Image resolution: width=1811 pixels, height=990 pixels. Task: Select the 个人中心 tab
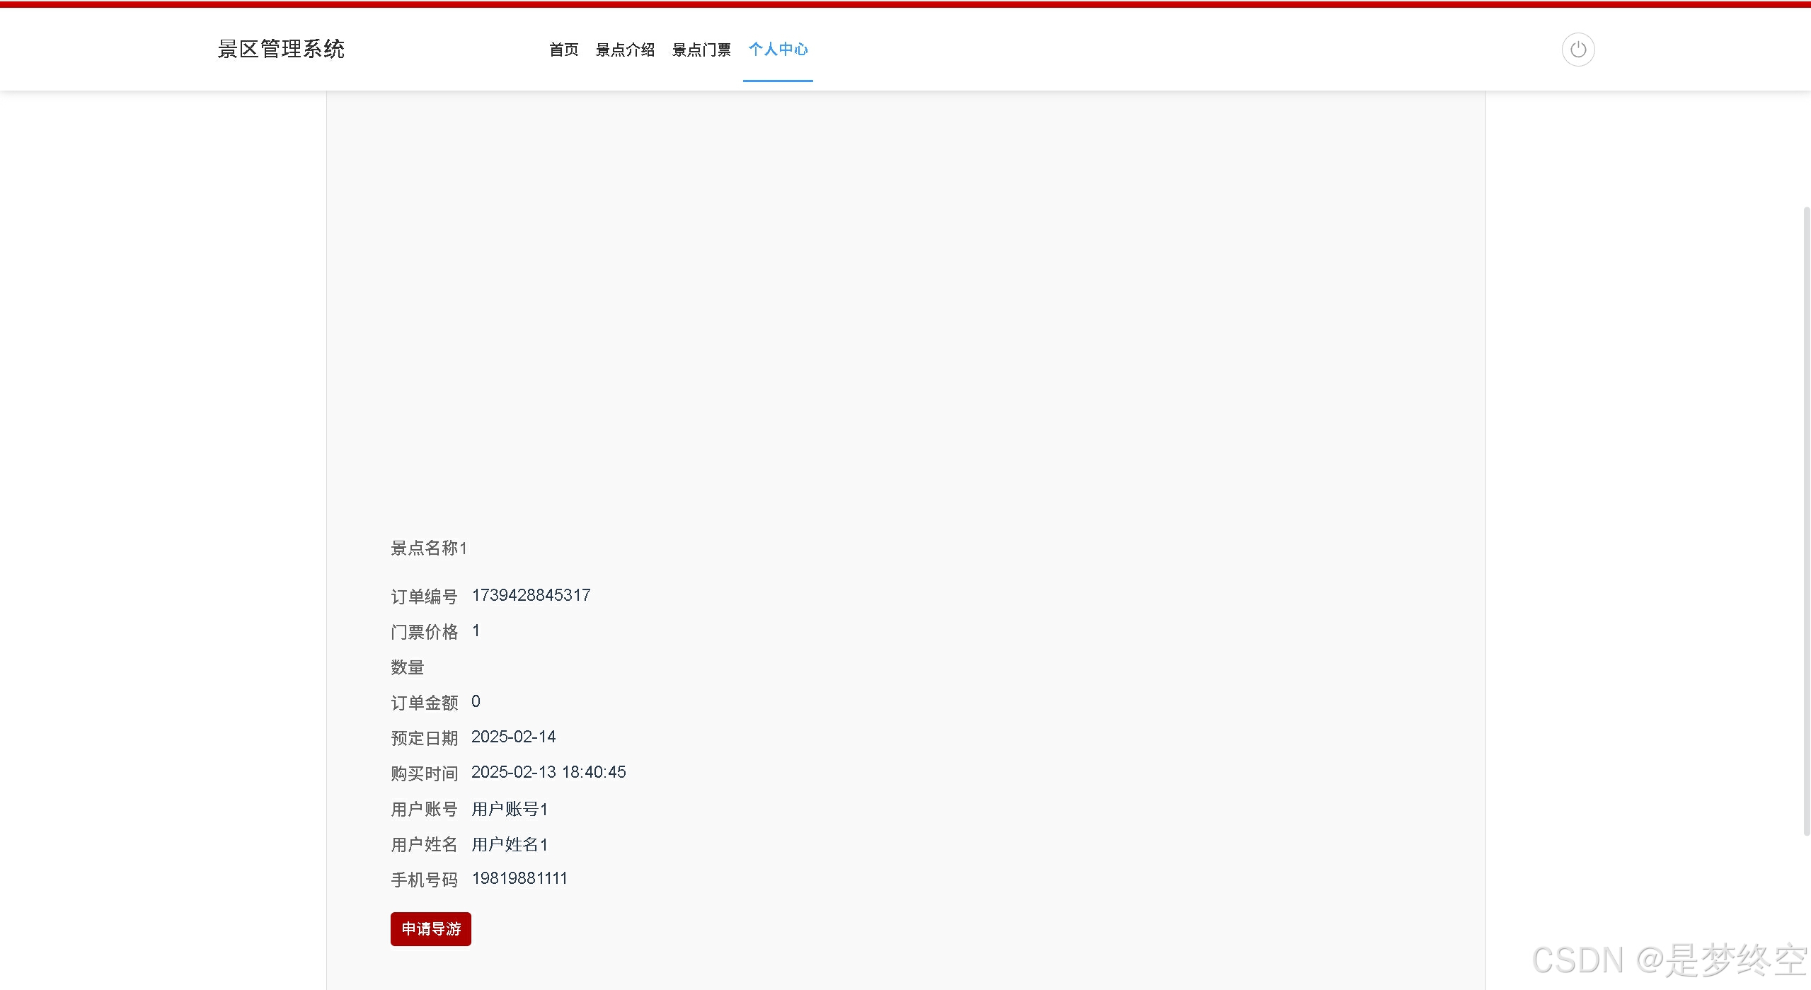tap(778, 50)
